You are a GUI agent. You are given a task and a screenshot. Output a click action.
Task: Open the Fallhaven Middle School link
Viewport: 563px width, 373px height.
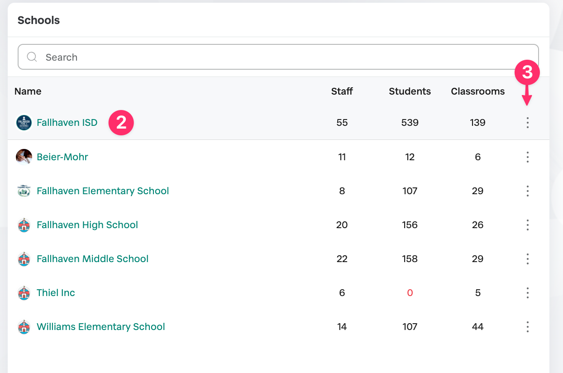point(93,259)
